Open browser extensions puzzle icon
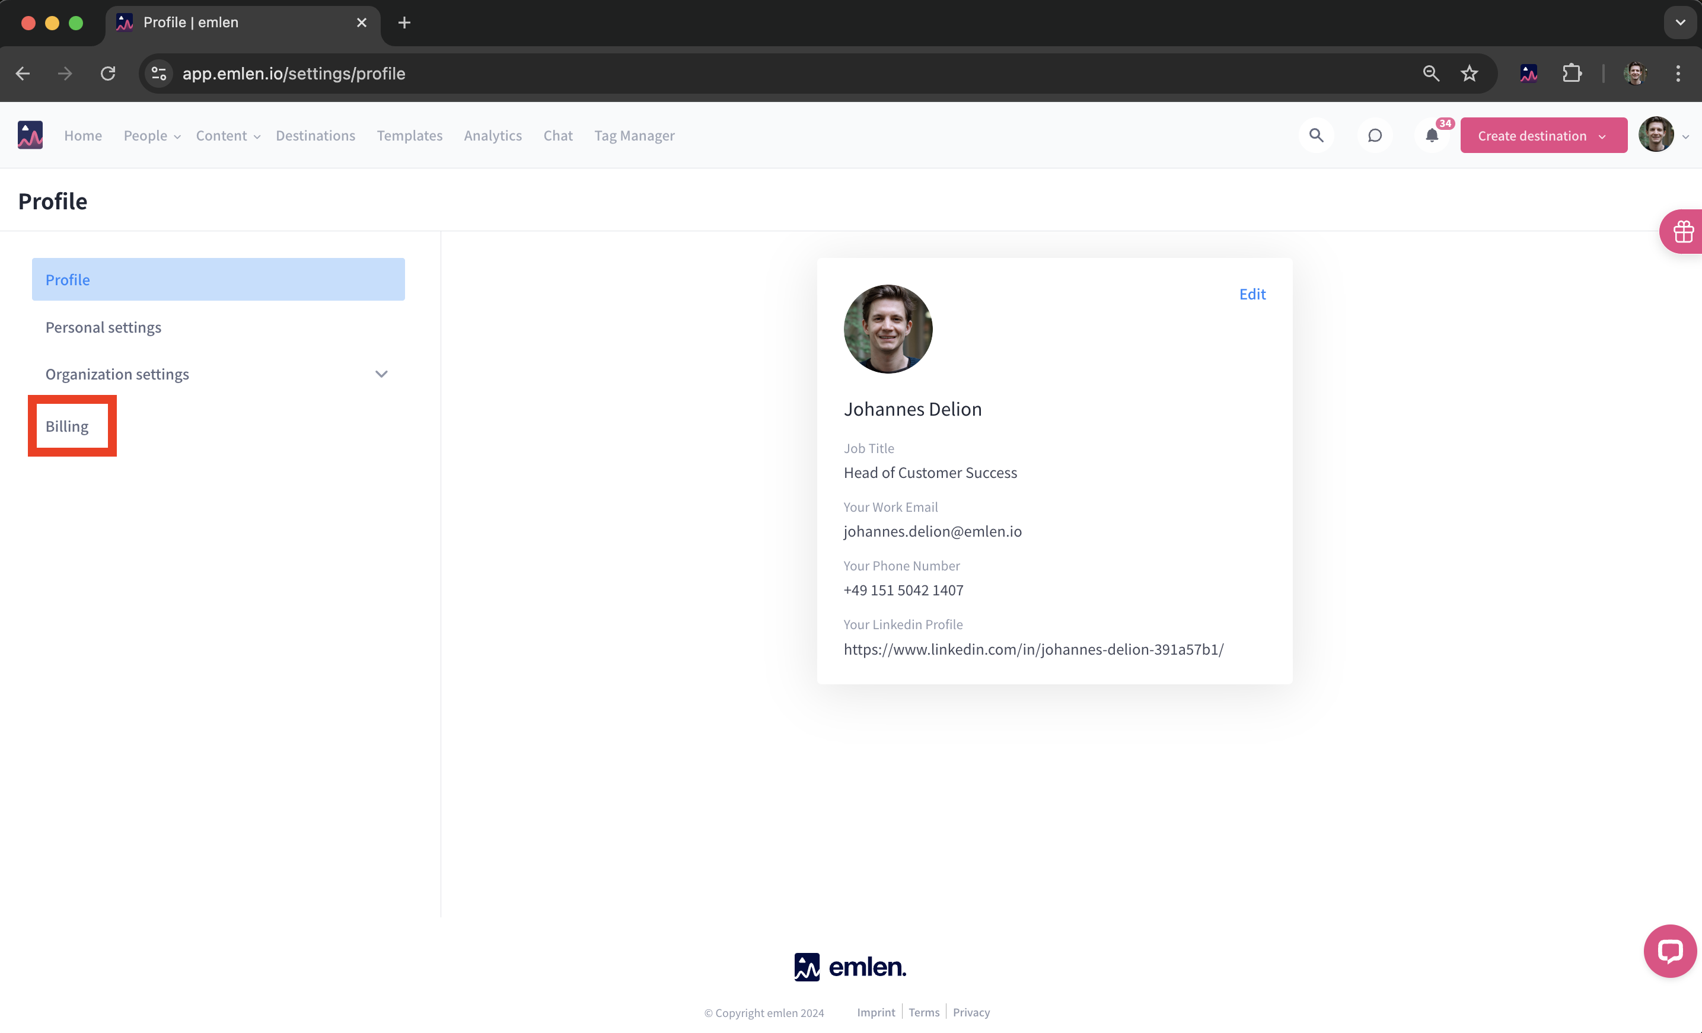1702x1033 pixels. tap(1572, 73)
